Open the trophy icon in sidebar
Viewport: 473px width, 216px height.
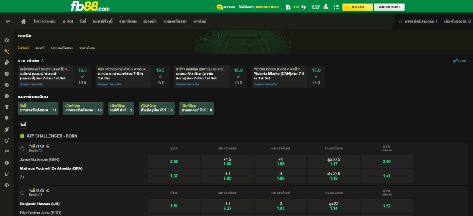point(6,107)
